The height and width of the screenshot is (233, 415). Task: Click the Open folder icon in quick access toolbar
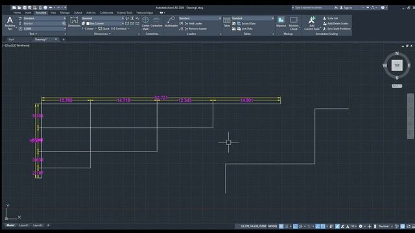pyautogui.click(x=19, y=8)
